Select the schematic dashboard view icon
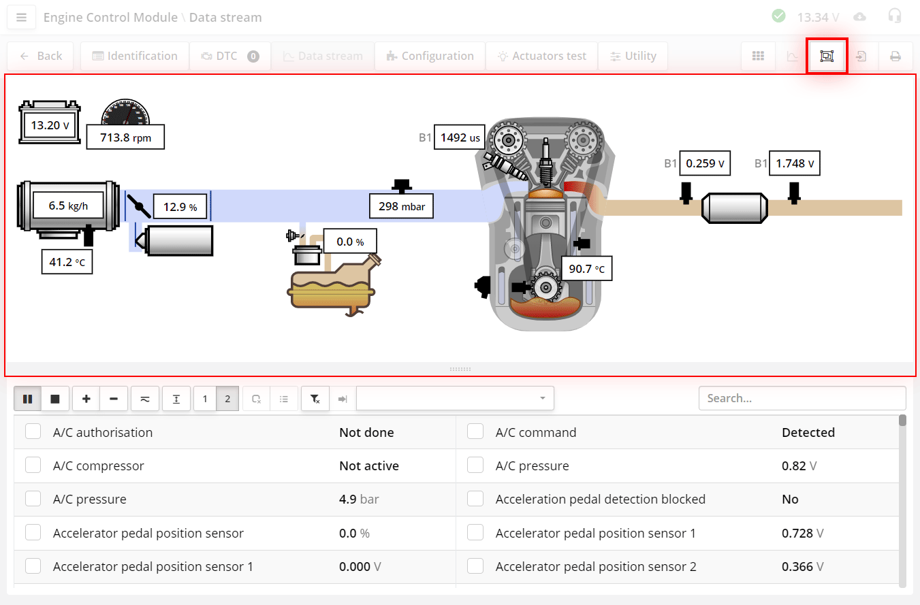The height and width of the screenshot is (605, 920). (x=827, y=56)
